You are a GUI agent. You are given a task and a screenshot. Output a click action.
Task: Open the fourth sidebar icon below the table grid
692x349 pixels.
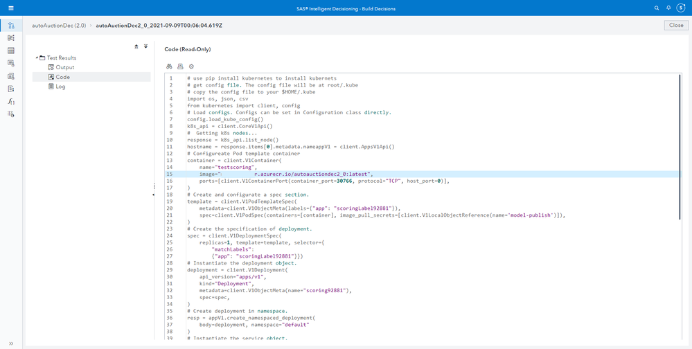[x=11, y=63]
